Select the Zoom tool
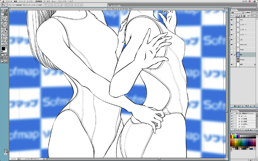This screenshot has width=258, height=161. pos(6,44)
